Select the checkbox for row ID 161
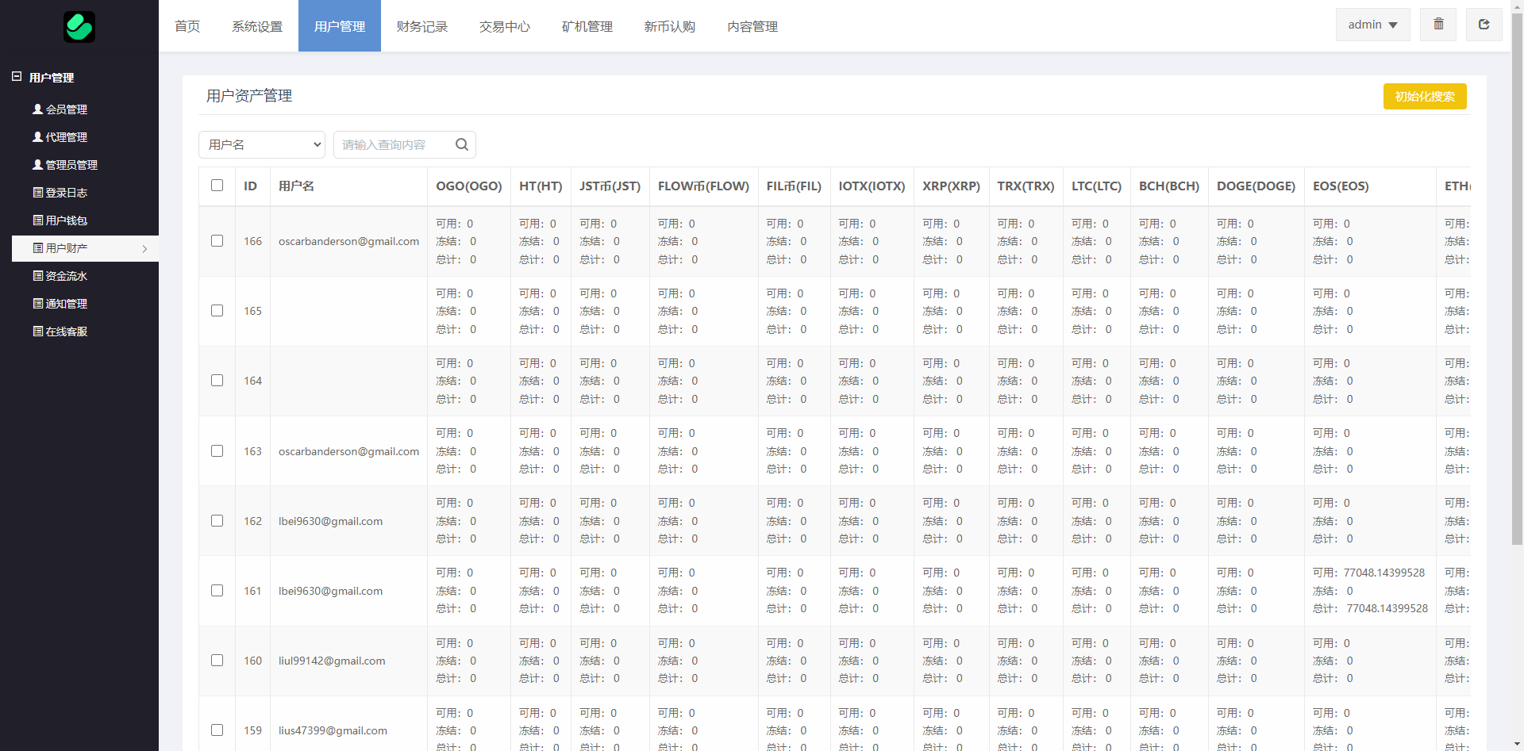This screenshot has height=751, width=1524. 217,591
